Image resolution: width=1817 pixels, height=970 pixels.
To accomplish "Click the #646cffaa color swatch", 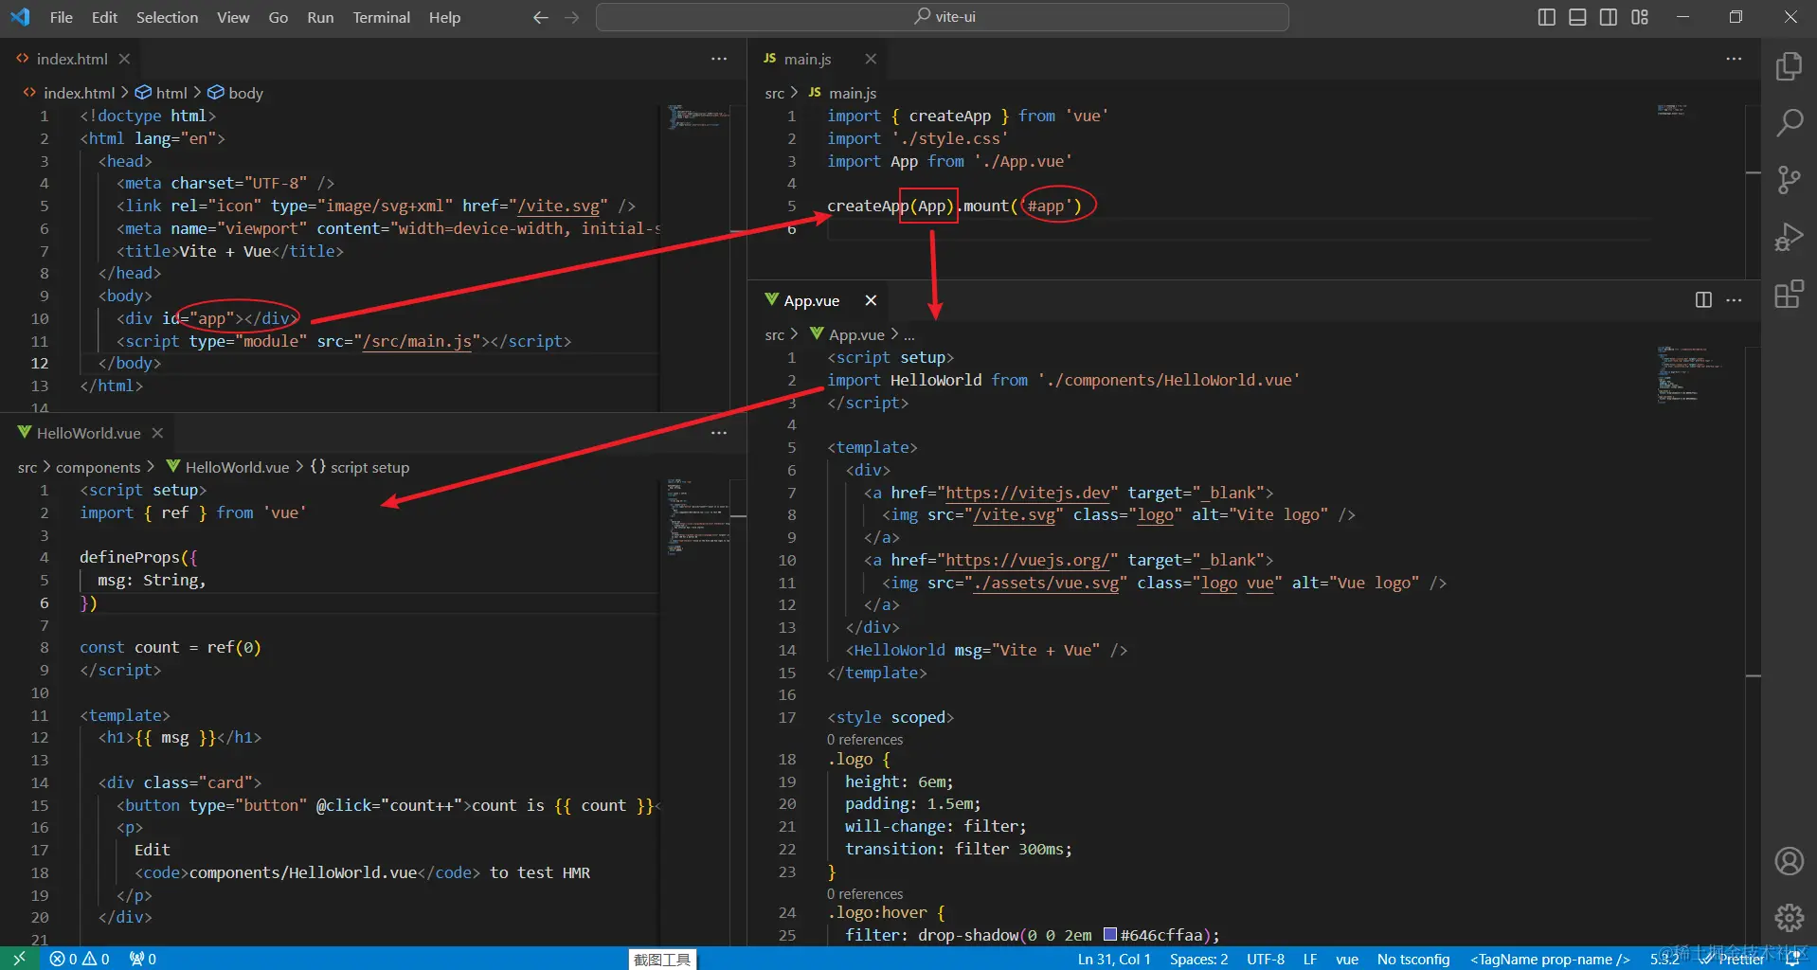I will [1110, 935].
